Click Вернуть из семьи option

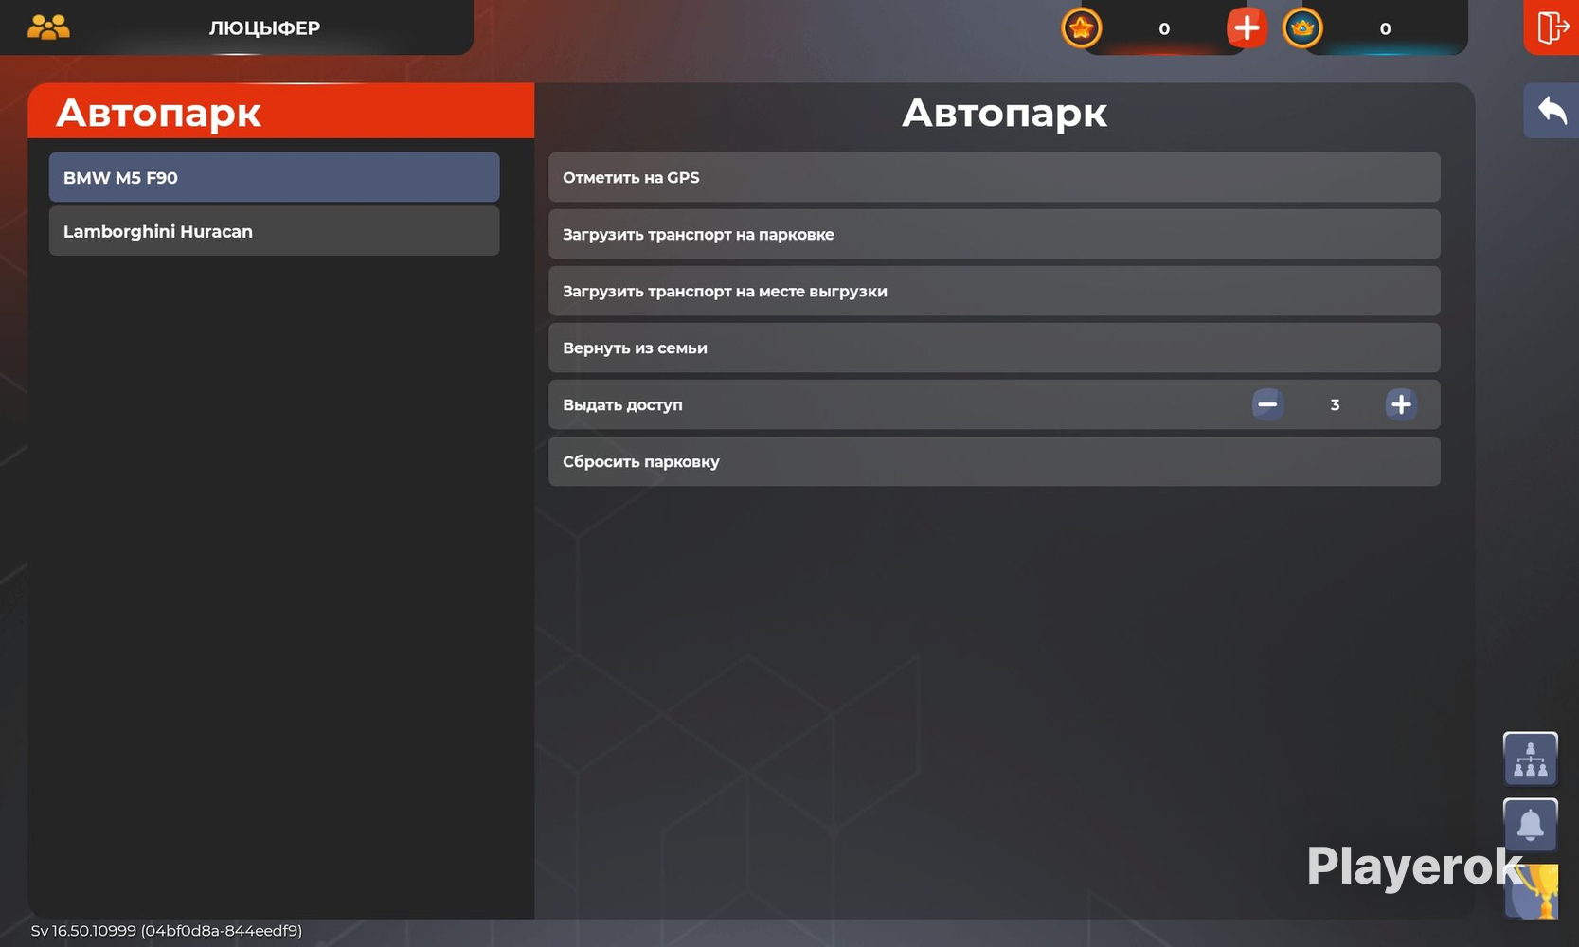point(994,348)
